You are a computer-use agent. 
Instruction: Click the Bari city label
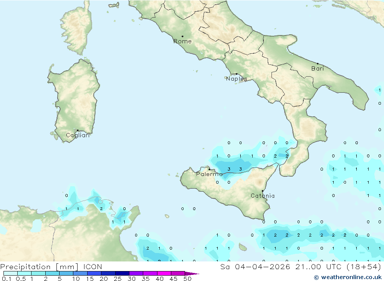pos(318,69)
